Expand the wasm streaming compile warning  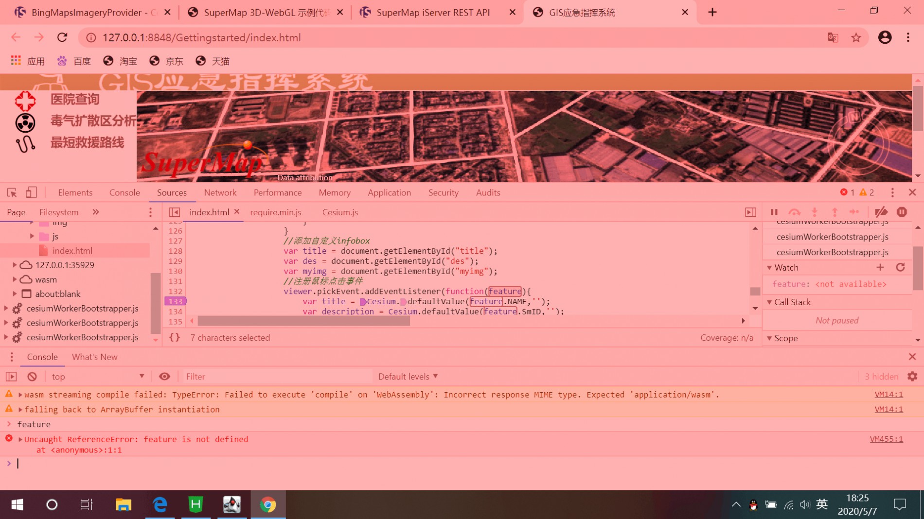pos(20,395)
